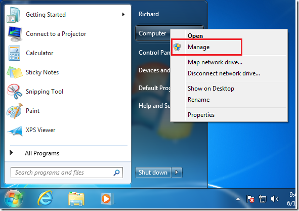Viewport: 299px width, 211px height.
Task: Click the UAC shield icon beside Manage
Action: tap(177, 47)
